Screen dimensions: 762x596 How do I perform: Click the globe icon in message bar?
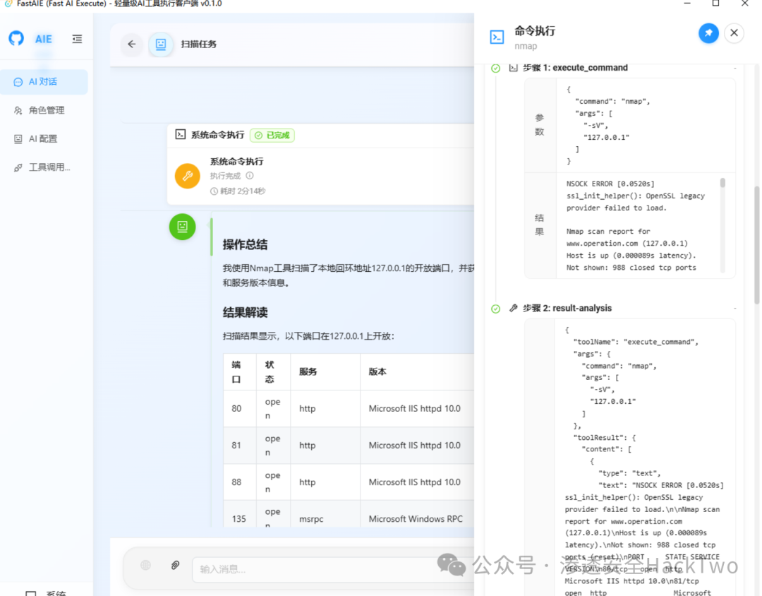[146, 566]
